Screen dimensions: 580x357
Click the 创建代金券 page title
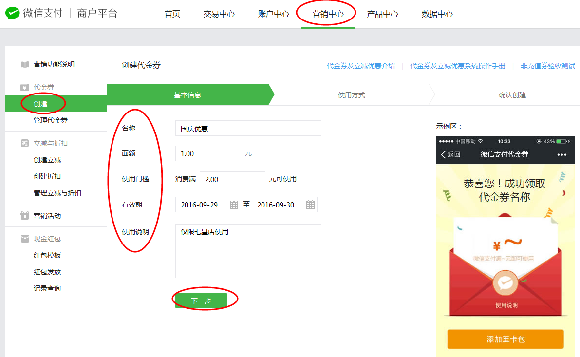point(141,65)
